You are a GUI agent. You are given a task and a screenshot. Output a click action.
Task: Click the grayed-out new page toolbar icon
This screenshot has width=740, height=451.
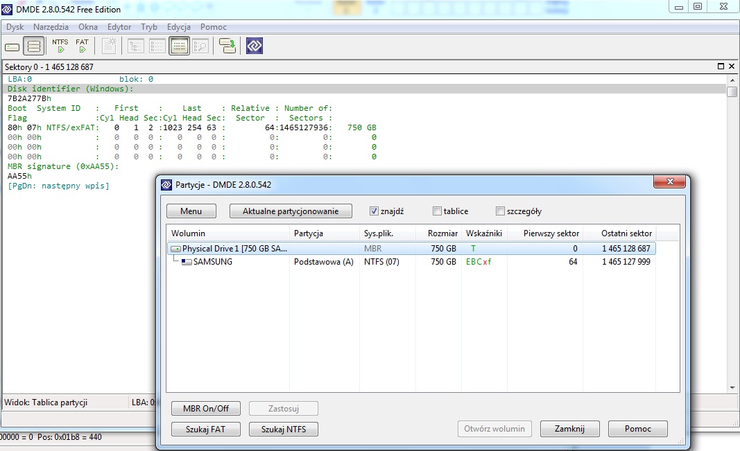(x=109, y=46)
